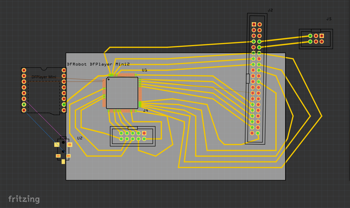The width and height of the screenshot is (350, 208).
Task: Click the fritzing logo
Action: 21,199
